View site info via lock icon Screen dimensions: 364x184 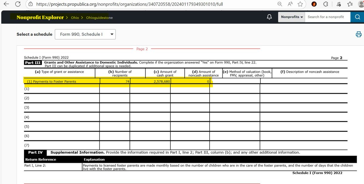point(30,4)
